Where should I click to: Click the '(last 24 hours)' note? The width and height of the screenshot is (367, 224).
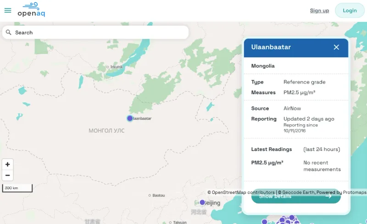[x=322, y=149]
